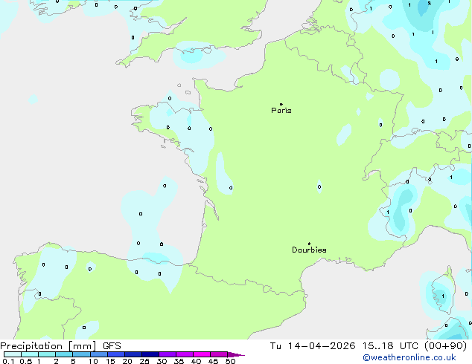Click the Paris location dot marker
Viewport: 472px width, 364px height.
(281, 104)
